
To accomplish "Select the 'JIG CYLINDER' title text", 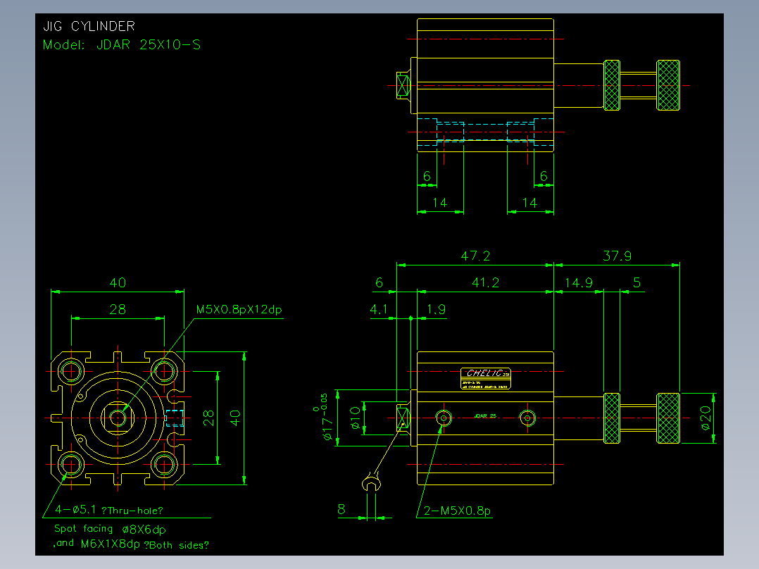I will click(89, 26).
